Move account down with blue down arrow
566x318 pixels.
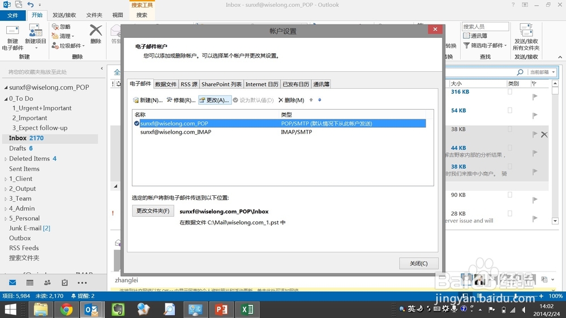point(319,100)
